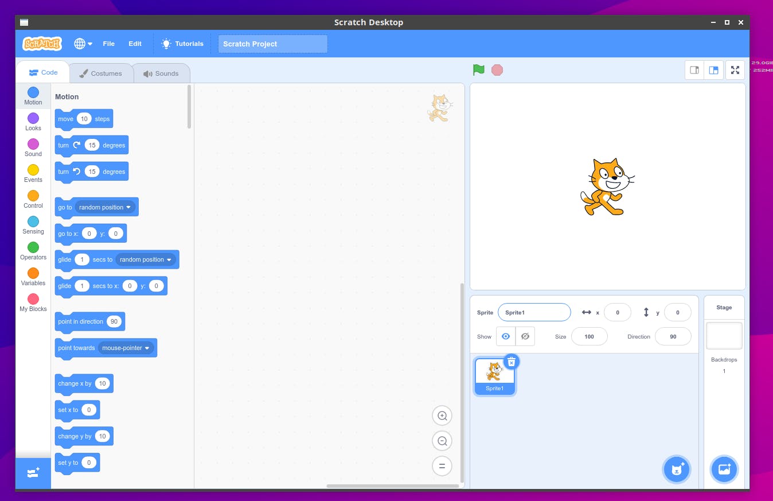Click the sprite Size field
This screenshot has width=773, height=501.
pyautogui.click(x=589, y=337)
